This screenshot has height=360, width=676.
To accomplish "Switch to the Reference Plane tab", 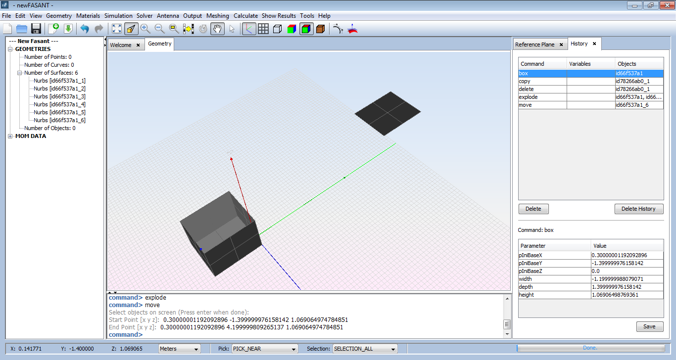I will 534,45.
